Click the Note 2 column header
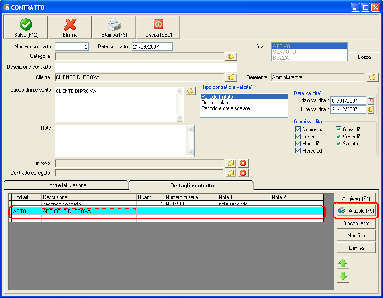Image resolution: width=383 pixels, height=298 pixels. tap(297, 197)
